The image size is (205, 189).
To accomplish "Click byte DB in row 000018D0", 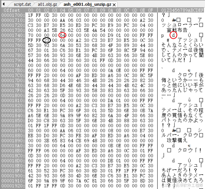I will [x=110, y=161].
